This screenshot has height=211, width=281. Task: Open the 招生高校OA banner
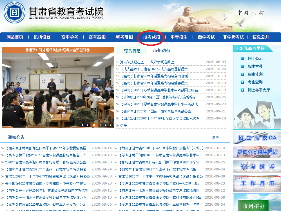(257, 138)
